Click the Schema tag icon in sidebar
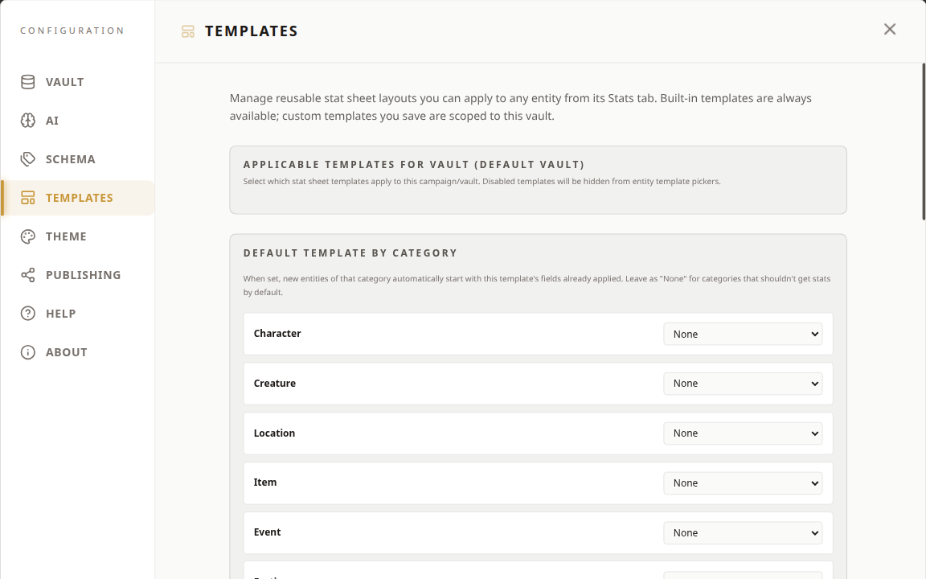The image size is (926, 579). 28,159
